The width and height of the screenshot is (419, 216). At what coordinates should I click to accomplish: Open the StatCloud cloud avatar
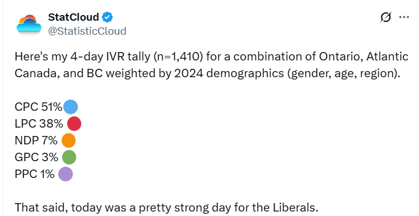pos(29,25)
